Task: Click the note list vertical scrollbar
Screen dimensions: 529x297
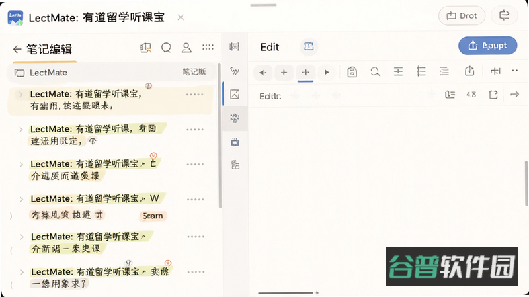Action: tap(220, 135)
